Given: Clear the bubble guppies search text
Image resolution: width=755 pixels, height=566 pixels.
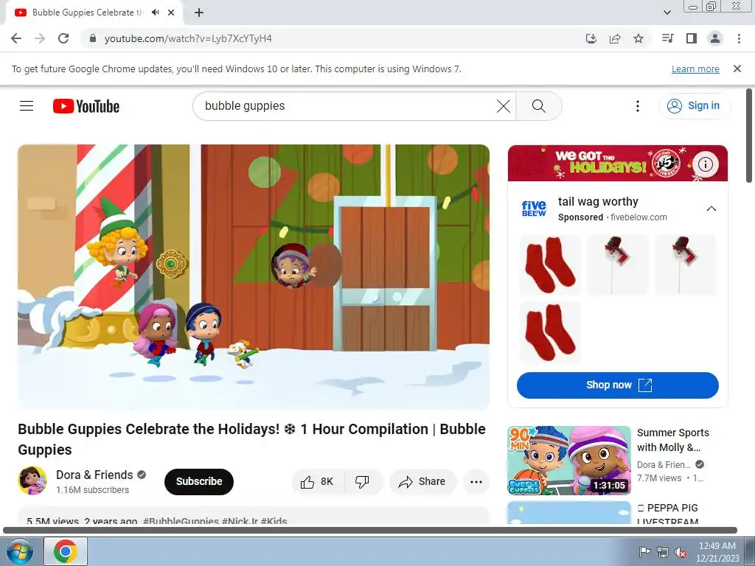Looking at the screenshot, I should (503, 106).
